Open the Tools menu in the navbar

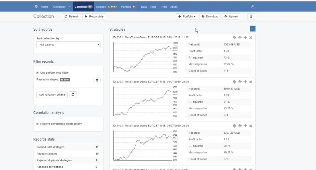click(x=153, y=6)
